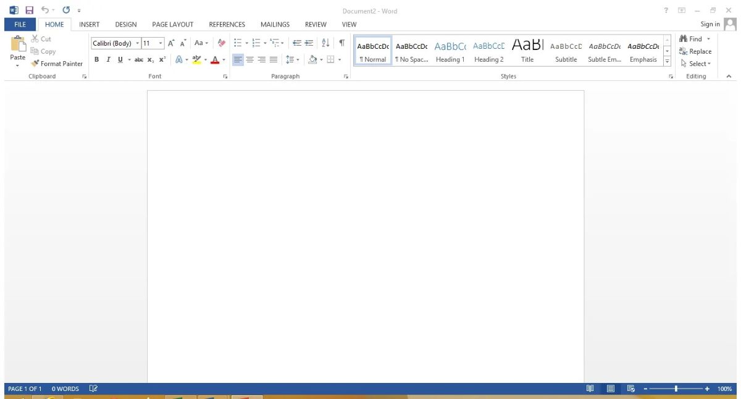Toggle Underline formatting
Screen dimensions: 741x399
[120, 60]
